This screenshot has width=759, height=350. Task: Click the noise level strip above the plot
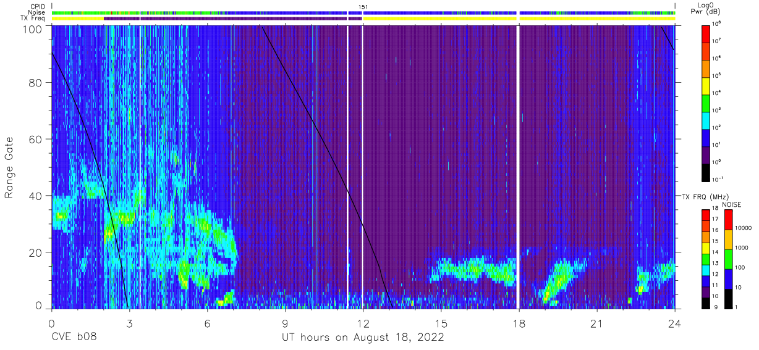[363, 12]
